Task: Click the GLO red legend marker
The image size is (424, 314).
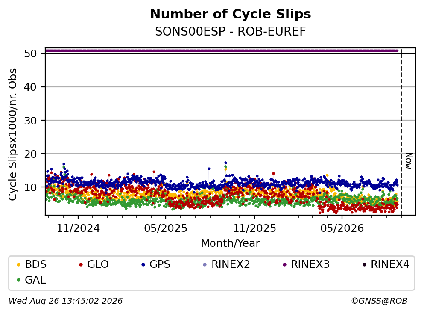Action: coord(81,265)
